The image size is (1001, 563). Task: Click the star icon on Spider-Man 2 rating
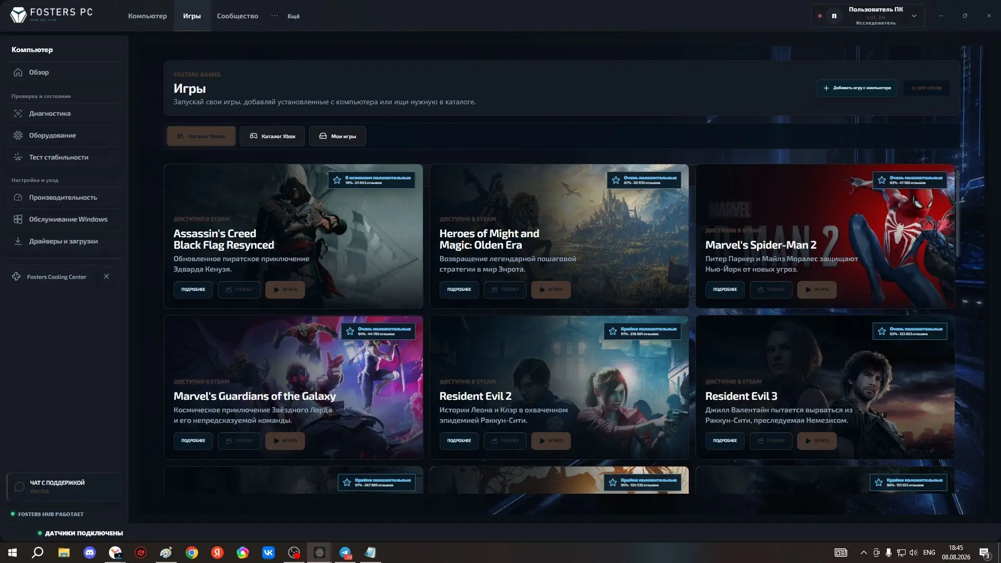click(x=882, y=180)
